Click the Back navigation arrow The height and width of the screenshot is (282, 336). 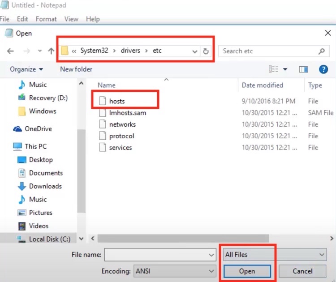click(x=10, y=51)
